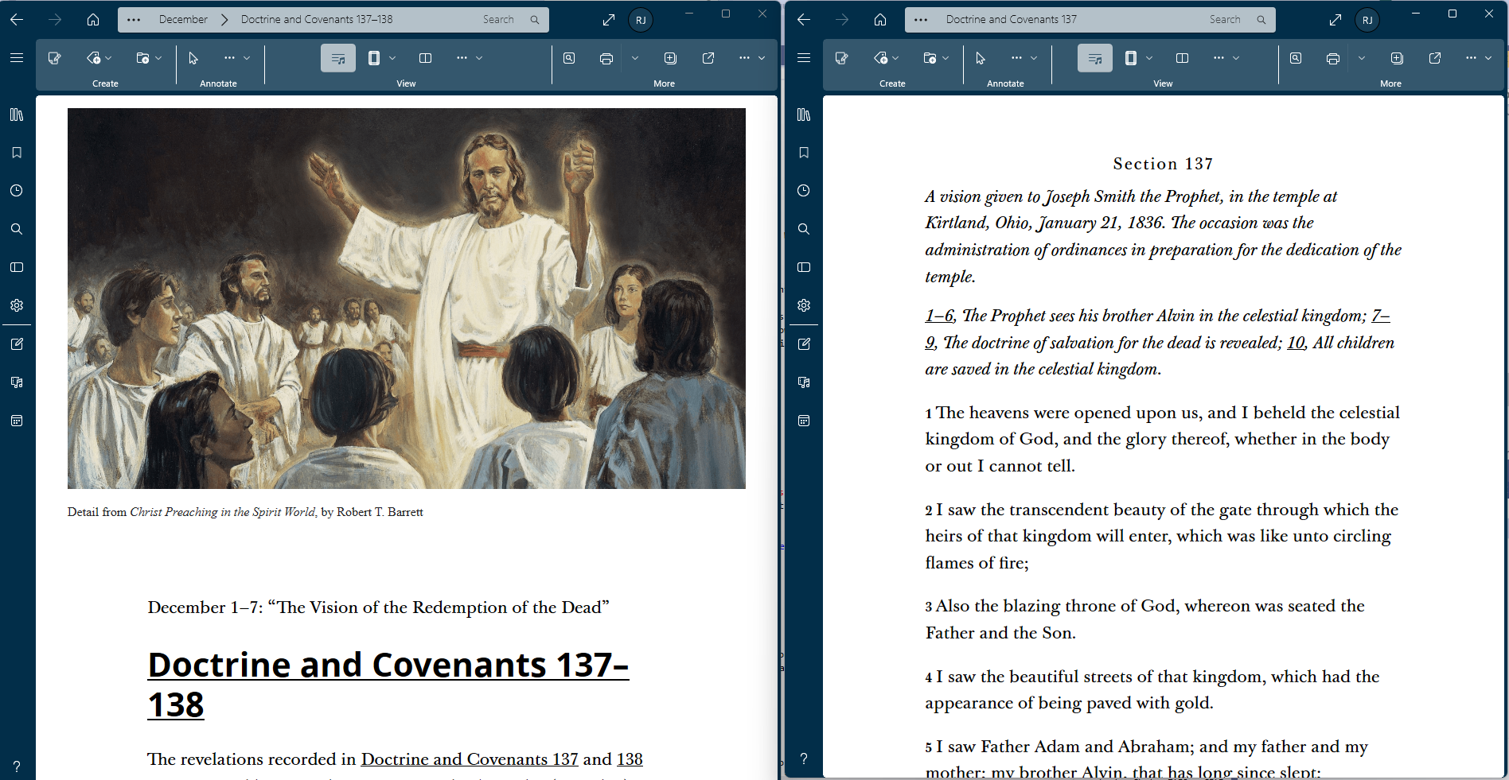Open study plans icon in left sidebar
The height and width of the screenshot is (780, 1509).
click(x=17, y=382)
